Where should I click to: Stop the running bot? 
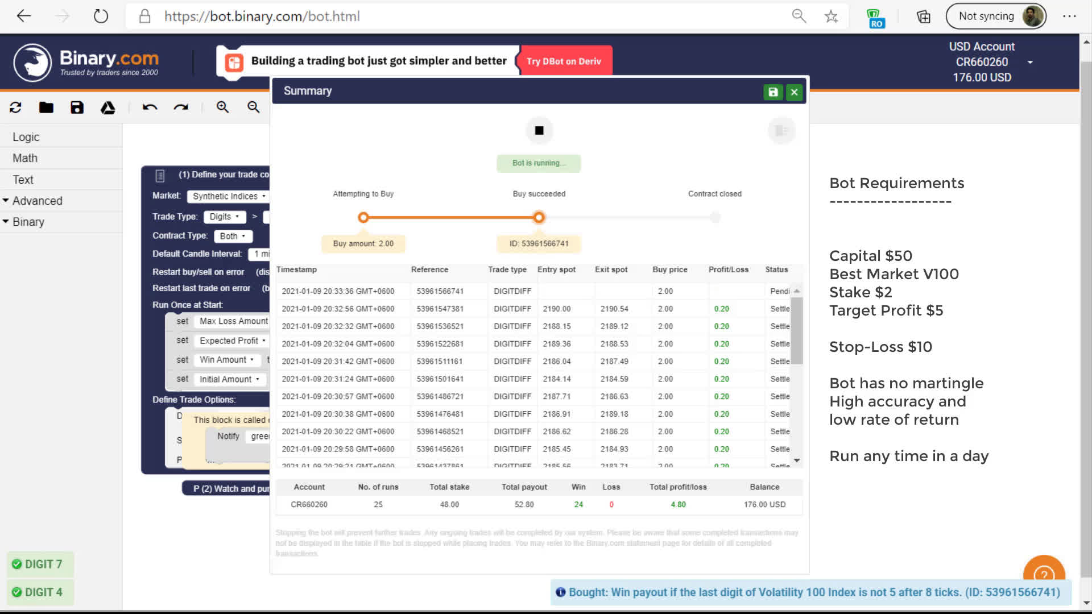point(539,131)
